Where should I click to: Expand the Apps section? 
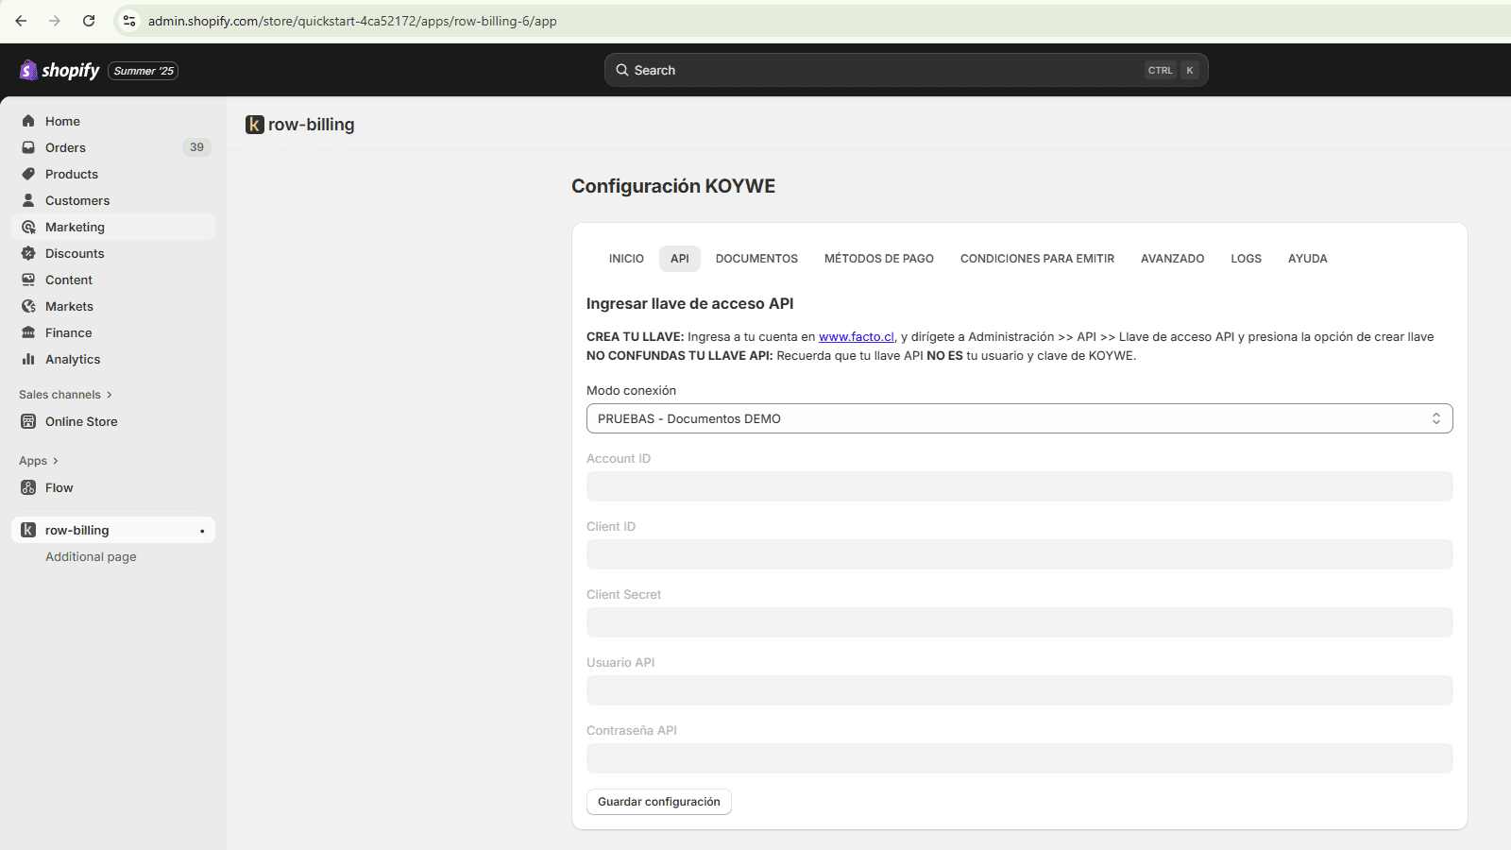click(x=39, y=461)
